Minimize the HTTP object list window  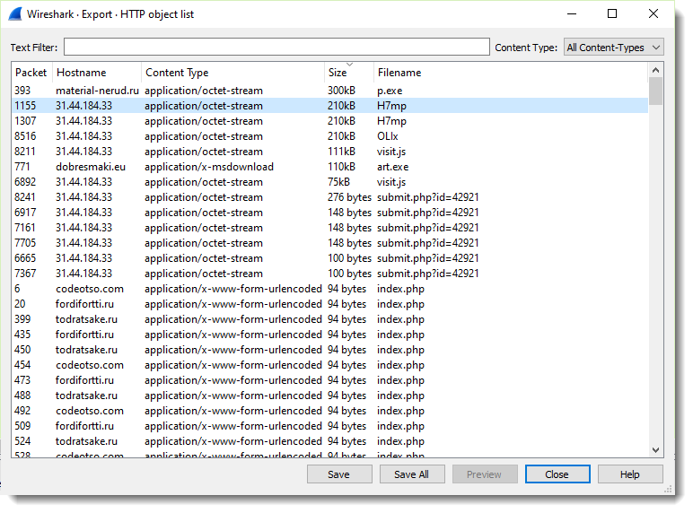pos(572,14)
